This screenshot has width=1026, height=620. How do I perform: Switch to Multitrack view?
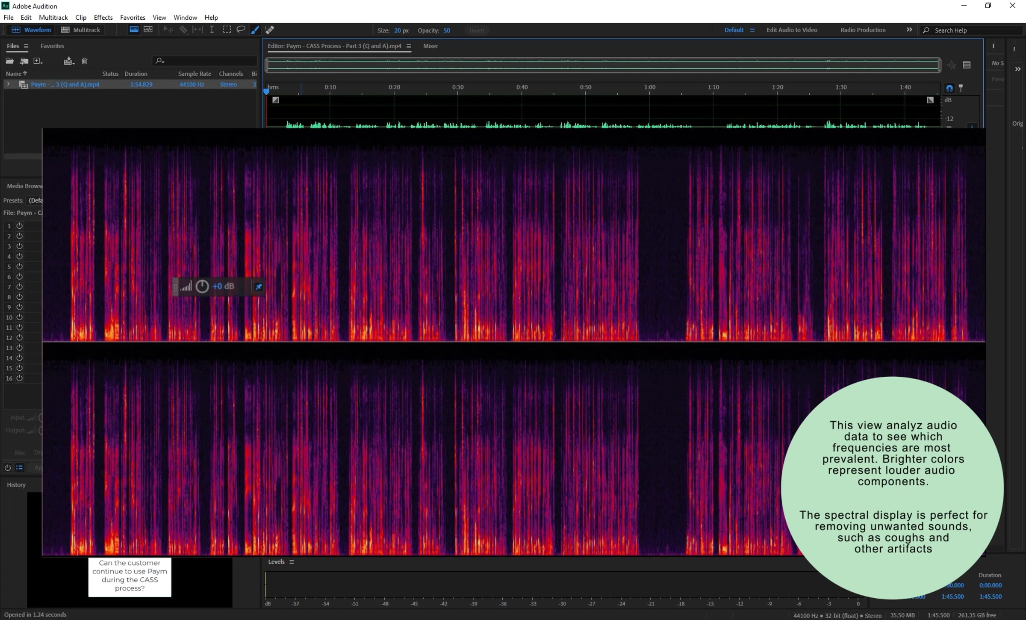point(81,30)
